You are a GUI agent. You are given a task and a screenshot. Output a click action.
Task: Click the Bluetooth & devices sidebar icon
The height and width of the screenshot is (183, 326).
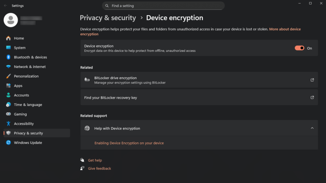(8, 57)
